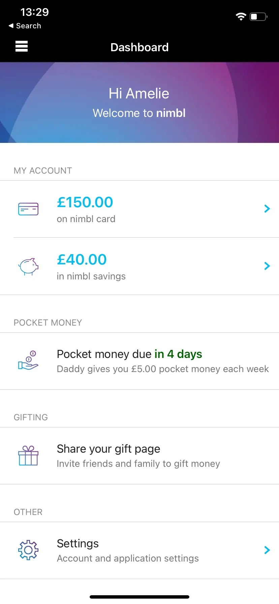The width and height of the screenshot is (279, 604).
Task: Tap the battery status icon
Action: click(258, 17)
